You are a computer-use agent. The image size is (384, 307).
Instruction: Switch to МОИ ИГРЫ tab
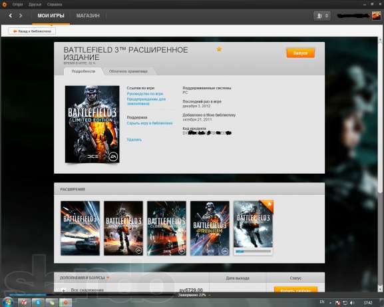pyautogui.click(x=51, y=16)
